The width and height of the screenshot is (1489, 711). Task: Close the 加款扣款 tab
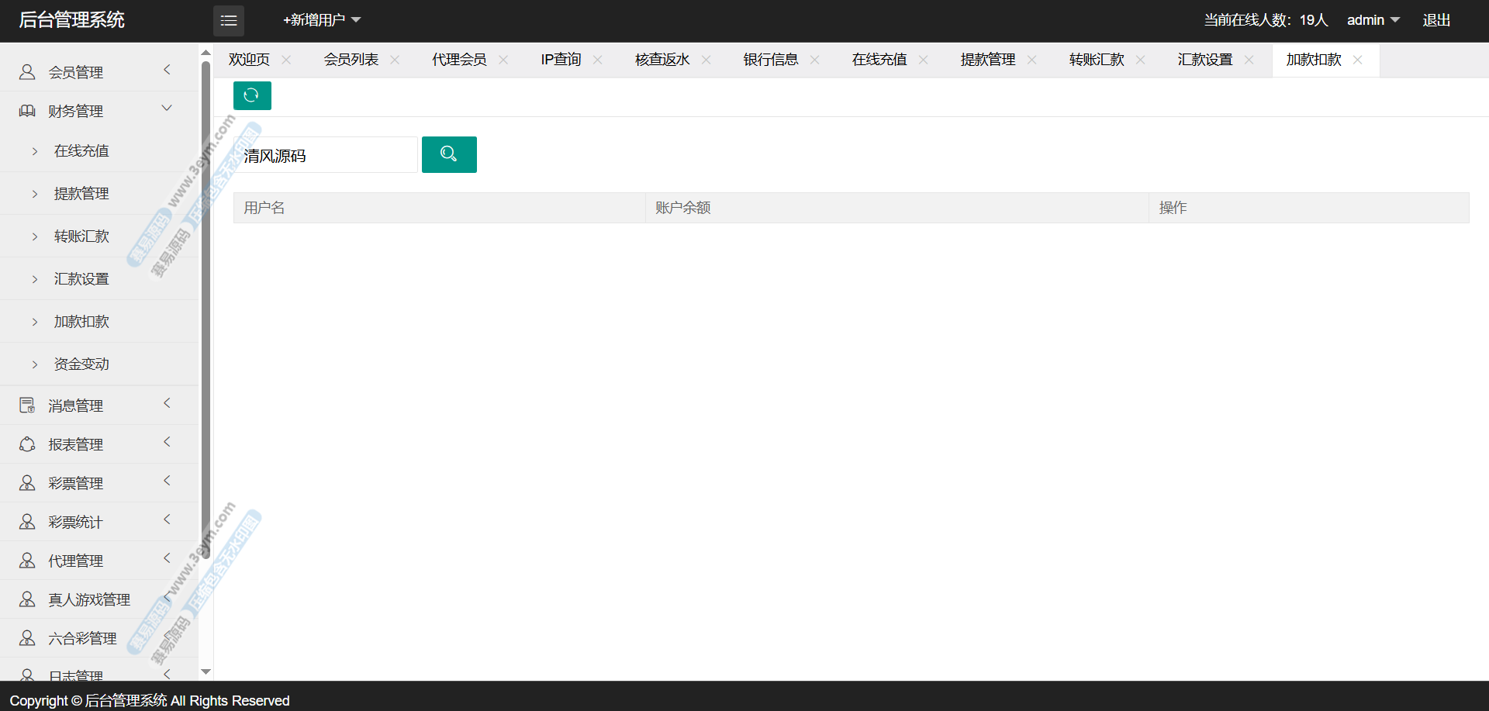pos(1357,60)
